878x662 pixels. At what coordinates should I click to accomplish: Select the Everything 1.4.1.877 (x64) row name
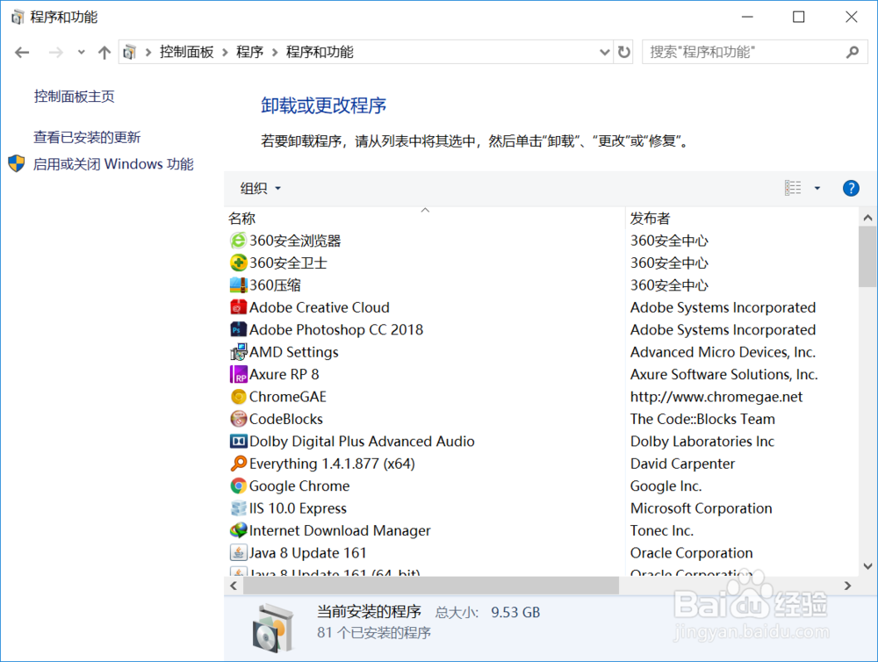[332, 464]
